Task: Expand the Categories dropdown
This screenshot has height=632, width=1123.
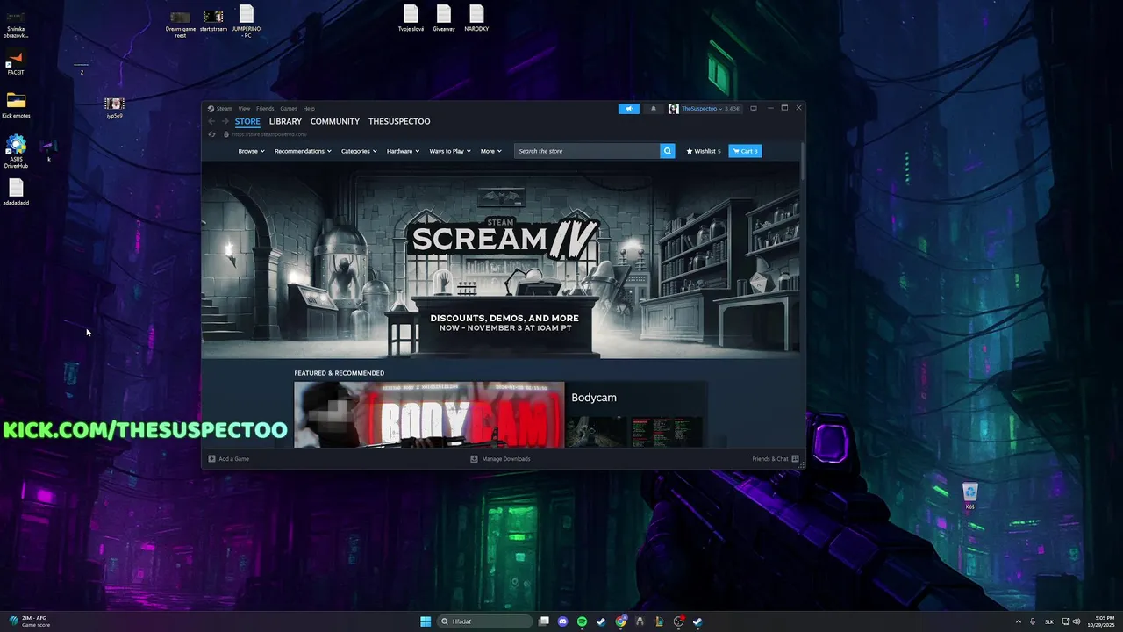Action: point(359,151)
